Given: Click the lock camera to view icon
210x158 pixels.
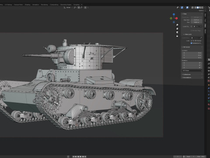Looking at the screenshot, I should (x=177, y=36).
